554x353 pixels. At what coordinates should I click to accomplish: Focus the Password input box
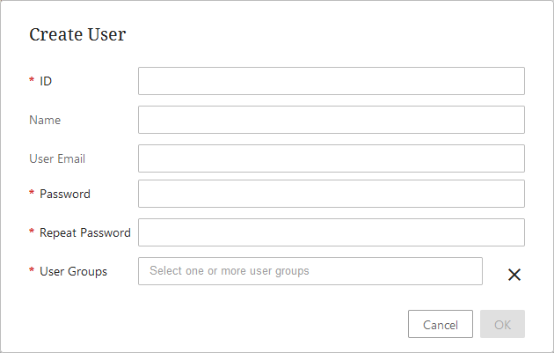click(332, 194)
